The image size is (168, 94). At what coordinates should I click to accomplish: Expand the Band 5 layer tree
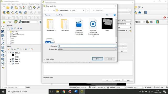8,59
